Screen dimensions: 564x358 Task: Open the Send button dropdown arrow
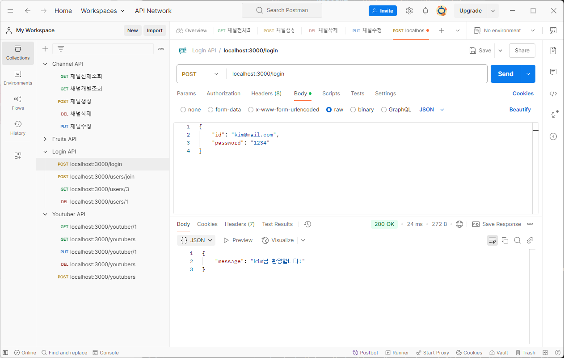528,74
